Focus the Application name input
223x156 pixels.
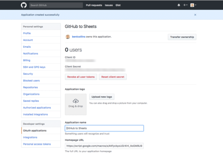pos(104,128)
